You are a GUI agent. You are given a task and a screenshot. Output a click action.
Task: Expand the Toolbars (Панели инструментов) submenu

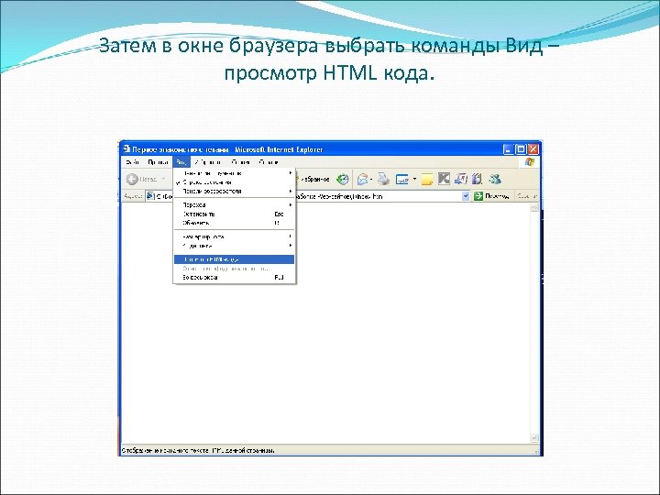(x=235, y=173)
